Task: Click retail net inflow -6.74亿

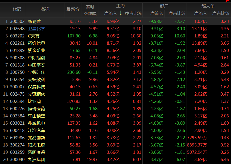Action: pos(156,65)
